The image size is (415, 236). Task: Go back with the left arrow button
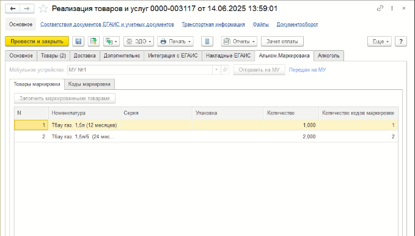click(x=13, y=9)
